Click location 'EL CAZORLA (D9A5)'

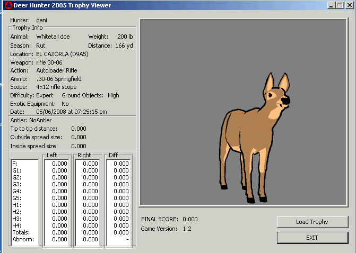[x=62, y=54]
